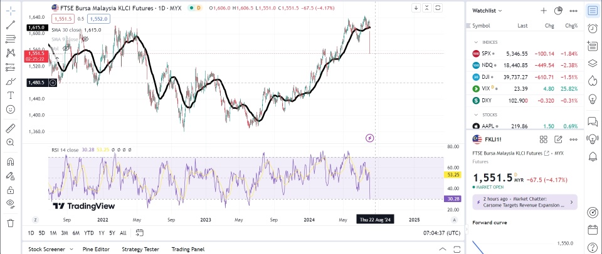Screen dimensions: 602x254
Task: Open the forecasting and measurement tools
Action: click(11, 68)
